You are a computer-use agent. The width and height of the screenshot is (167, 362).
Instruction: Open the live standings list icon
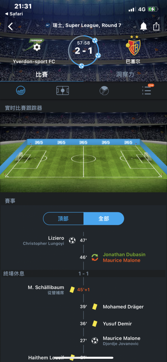tap(147, 90)
